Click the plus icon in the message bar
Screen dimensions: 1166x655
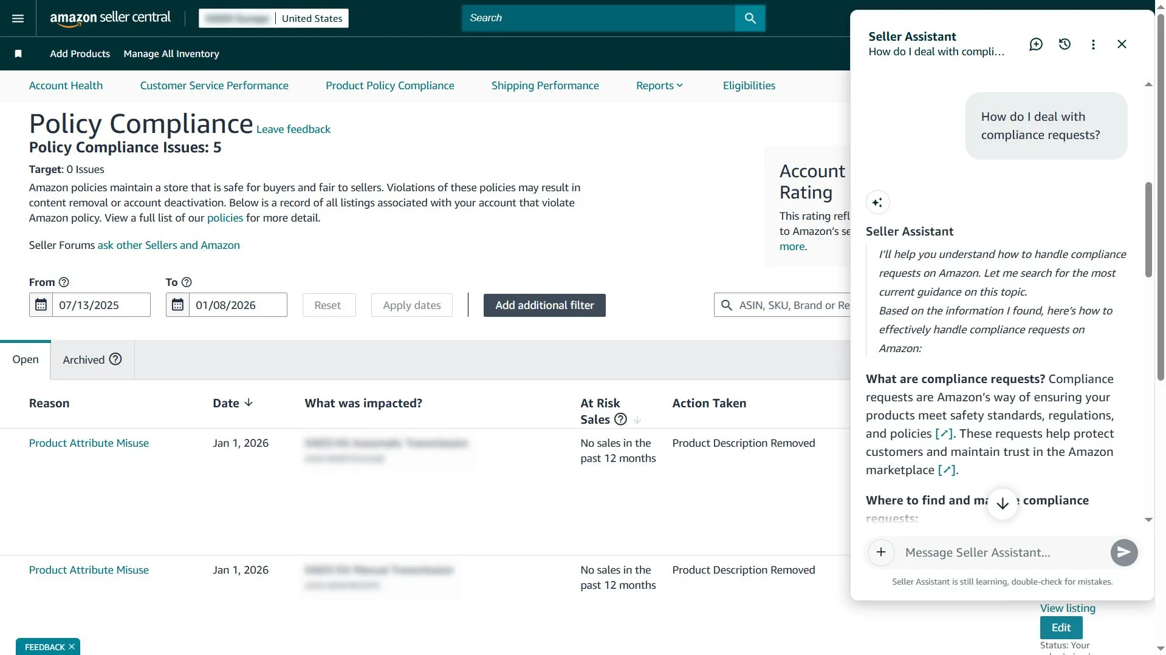click(x=881, y=552)
